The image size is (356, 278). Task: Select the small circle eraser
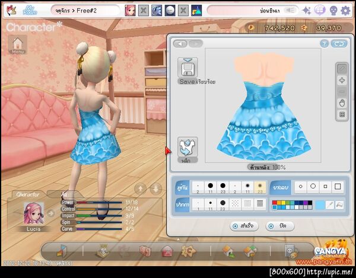point(301,187)
